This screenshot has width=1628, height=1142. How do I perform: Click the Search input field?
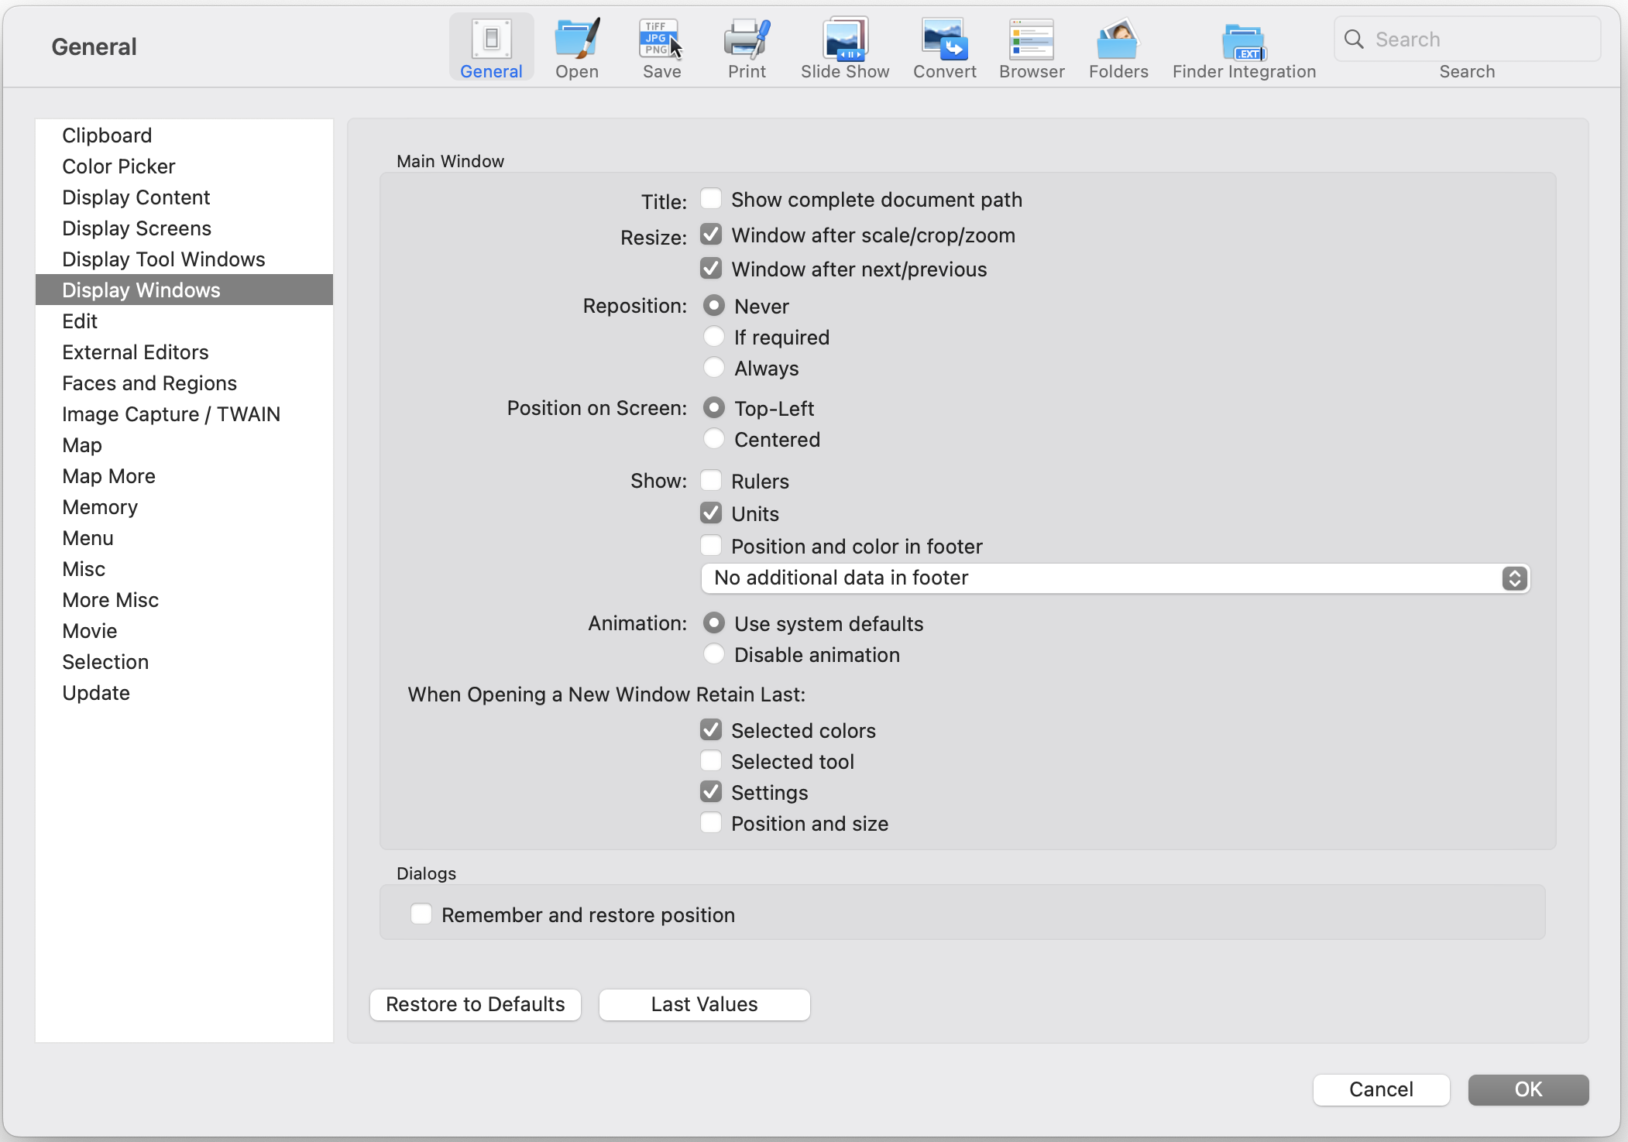pyautogui.click(x=1467, y=39)
